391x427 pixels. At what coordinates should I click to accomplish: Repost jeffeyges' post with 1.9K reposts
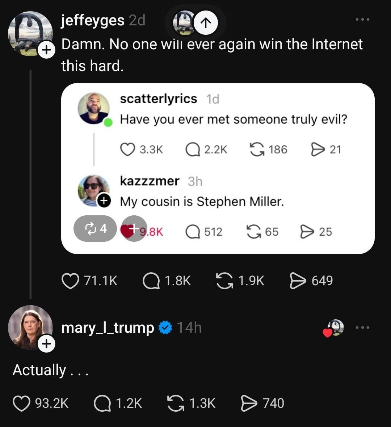point(225,281)
